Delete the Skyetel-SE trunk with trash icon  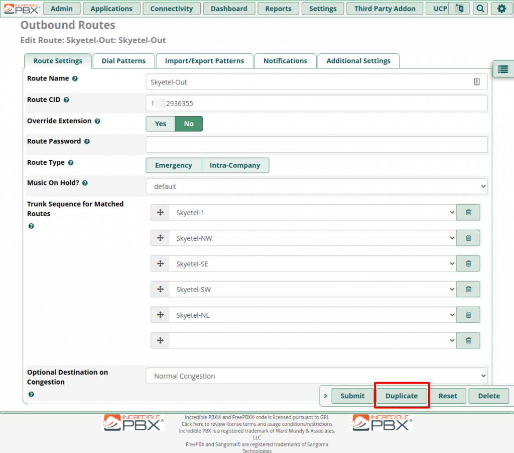point(468,263)
